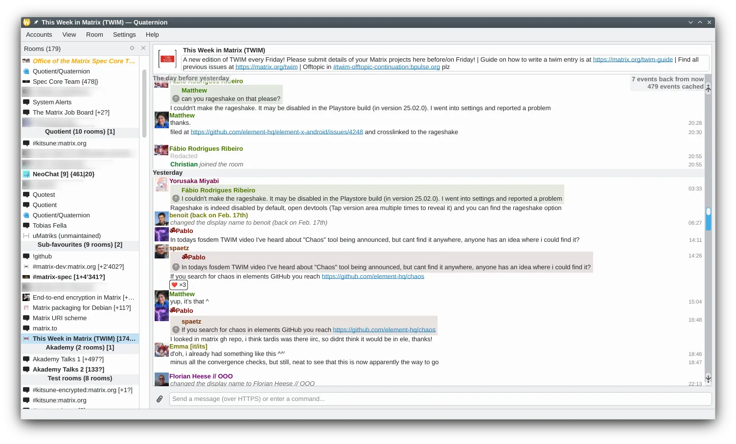
Task: Open the View menu
Action: (x=69, y=35)
